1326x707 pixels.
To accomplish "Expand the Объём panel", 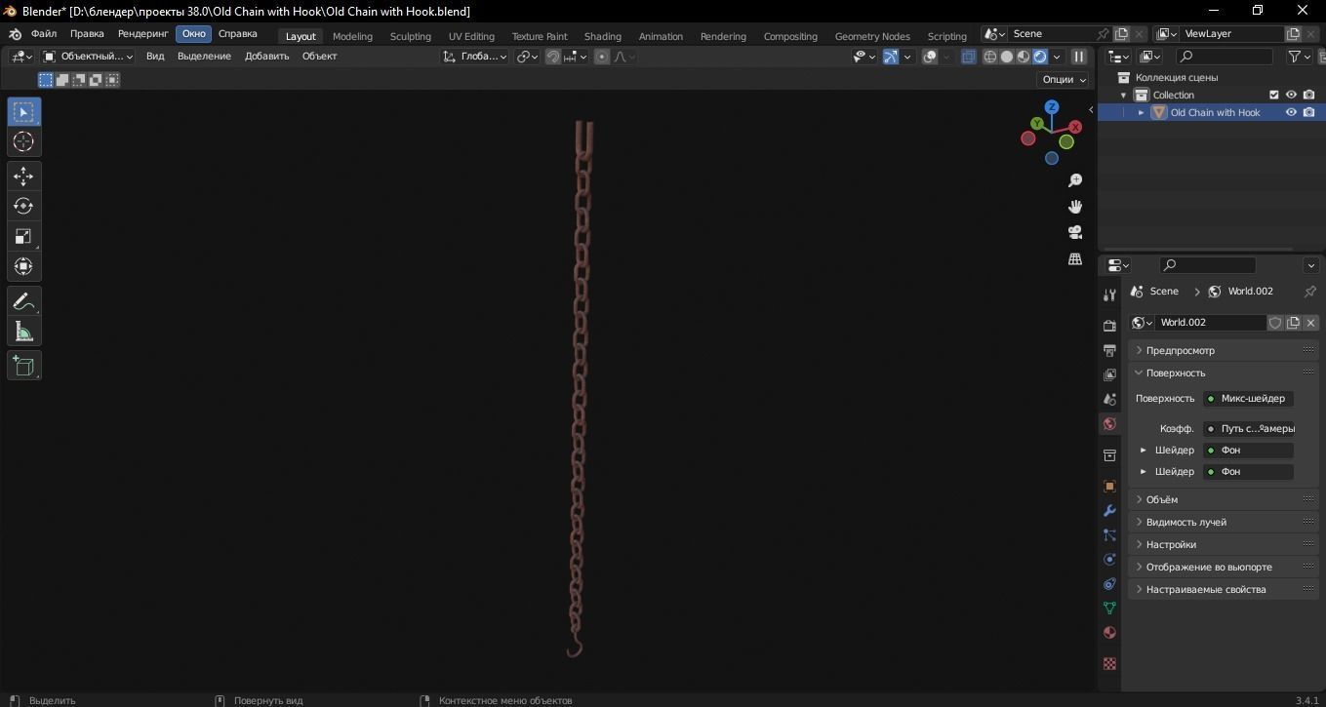I will pyautogui.click(x=1224, y=499).
